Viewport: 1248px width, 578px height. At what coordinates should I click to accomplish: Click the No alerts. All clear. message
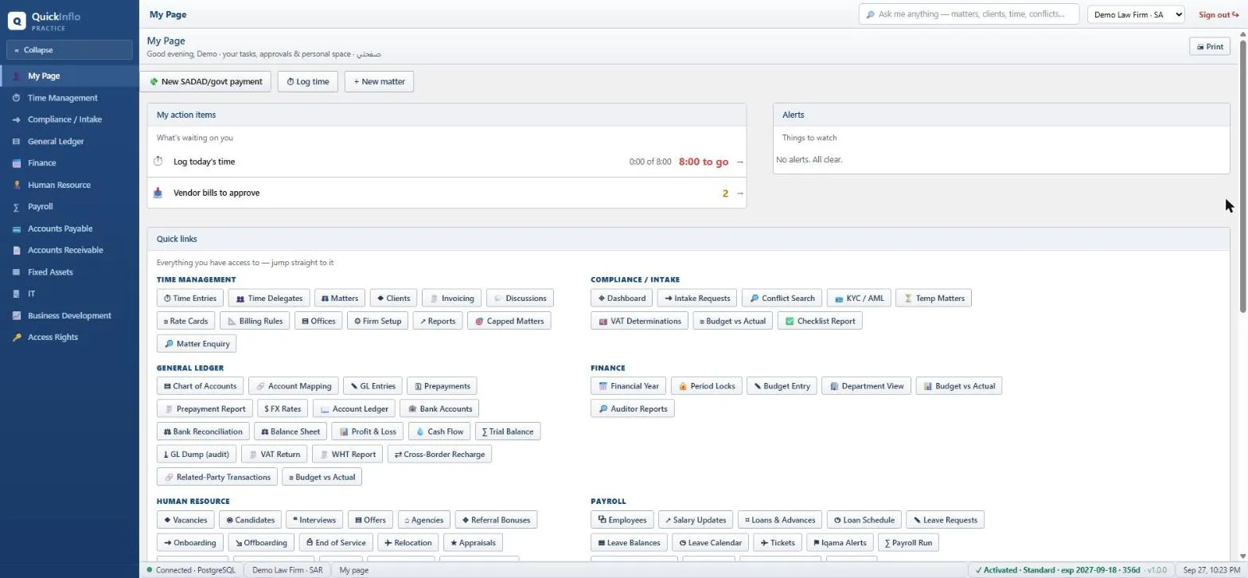pos(809,160)
